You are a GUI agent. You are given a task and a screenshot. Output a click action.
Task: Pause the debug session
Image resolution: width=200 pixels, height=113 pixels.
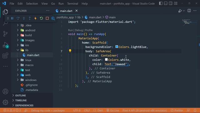(12, 18)
